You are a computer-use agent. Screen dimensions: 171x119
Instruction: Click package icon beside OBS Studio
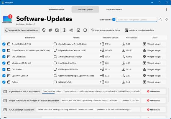pyautogui.click(x=9, y=69)
